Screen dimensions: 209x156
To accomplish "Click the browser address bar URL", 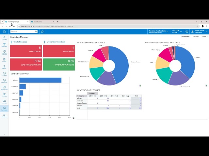I will point(47,26).
